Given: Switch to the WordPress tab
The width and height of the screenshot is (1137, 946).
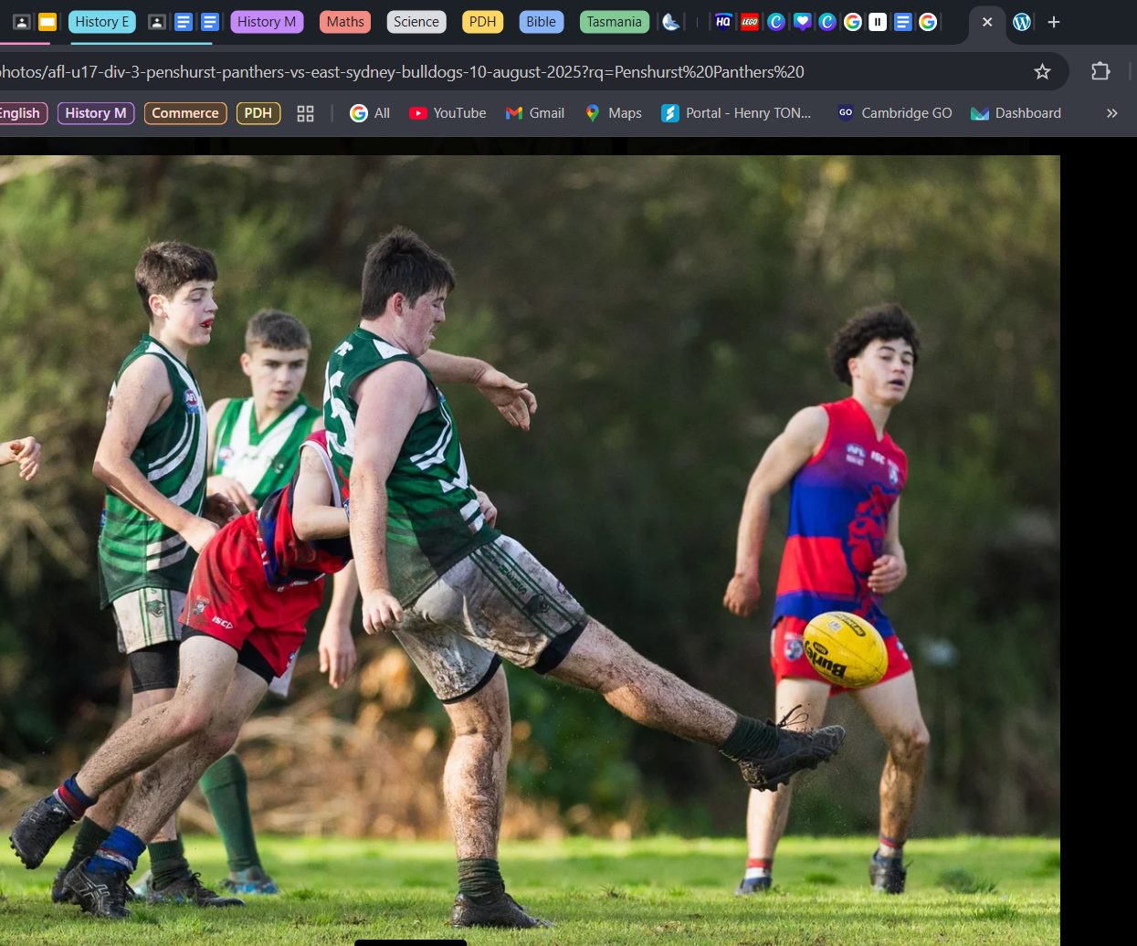Looking at the screenshot, I should pyautogui.click(x=1022, y=22).
